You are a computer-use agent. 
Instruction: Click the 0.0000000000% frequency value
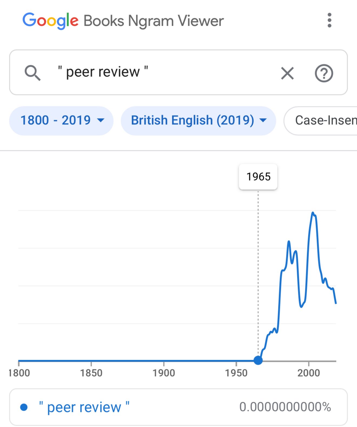click(x=285, y=407)
